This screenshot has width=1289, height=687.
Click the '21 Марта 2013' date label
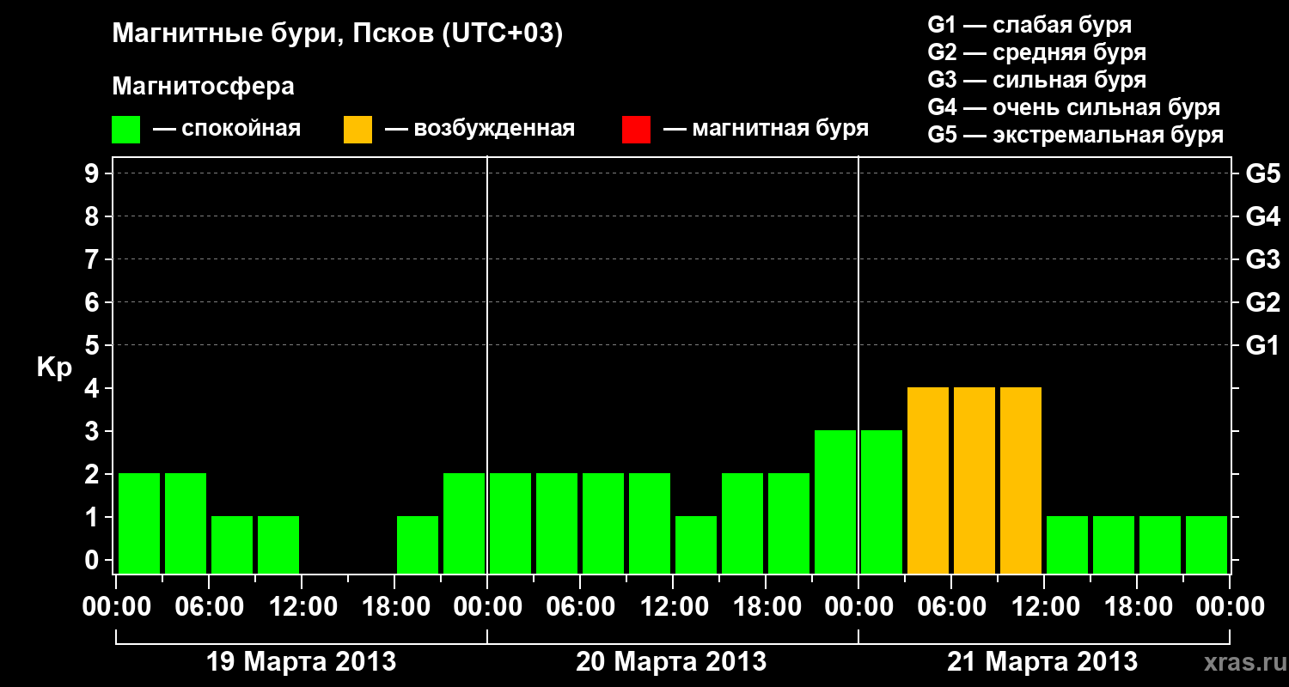click(1042, 662)
